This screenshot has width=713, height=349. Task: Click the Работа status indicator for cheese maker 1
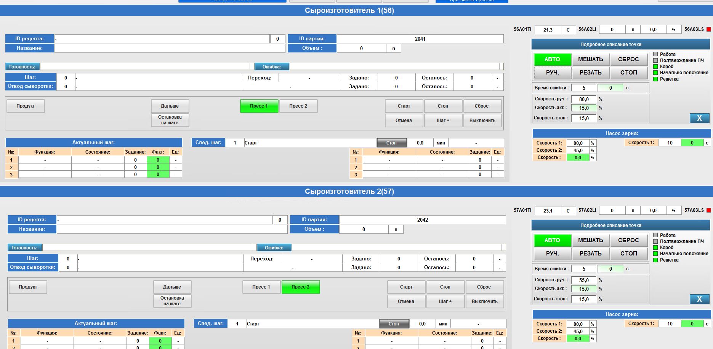656,54
